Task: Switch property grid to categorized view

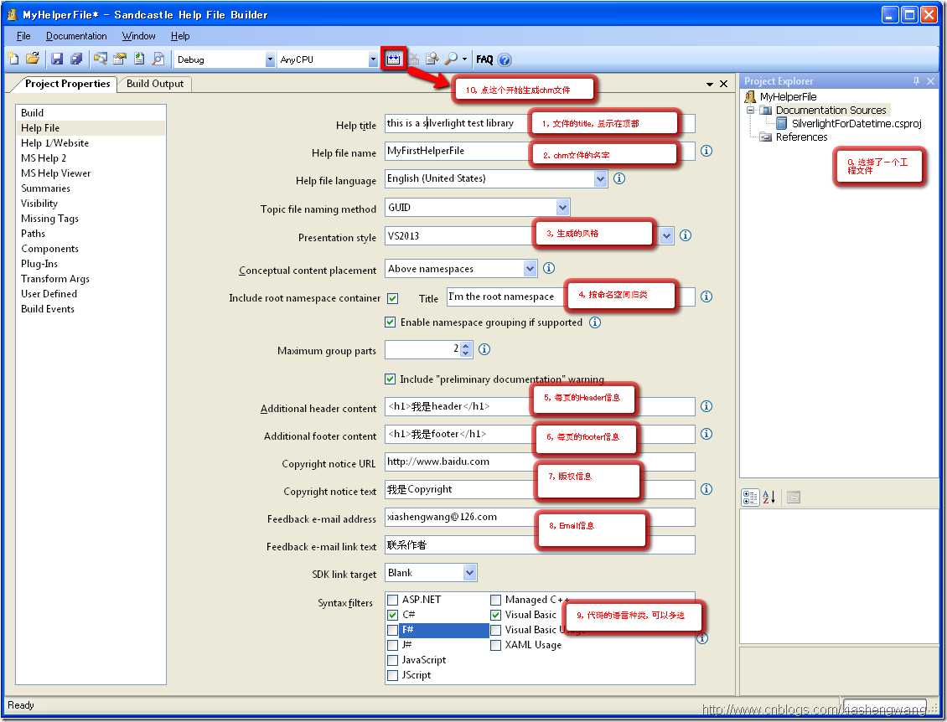Action: pos(750,498)
